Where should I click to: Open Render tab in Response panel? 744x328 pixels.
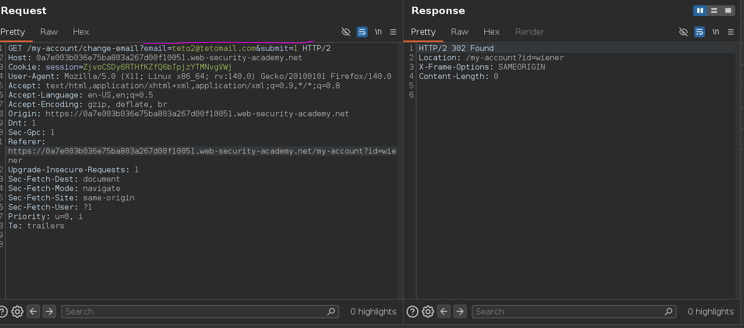click(x=530, y=32)
